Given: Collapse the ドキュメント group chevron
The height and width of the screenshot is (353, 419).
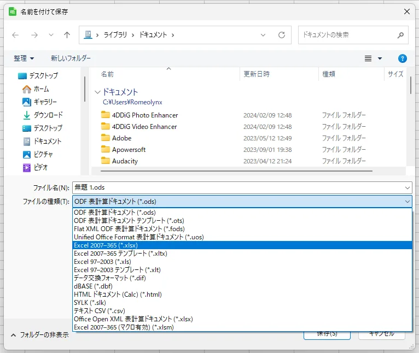Looking at the screenshot, I should pyautogui.click(x=98, y=92).
